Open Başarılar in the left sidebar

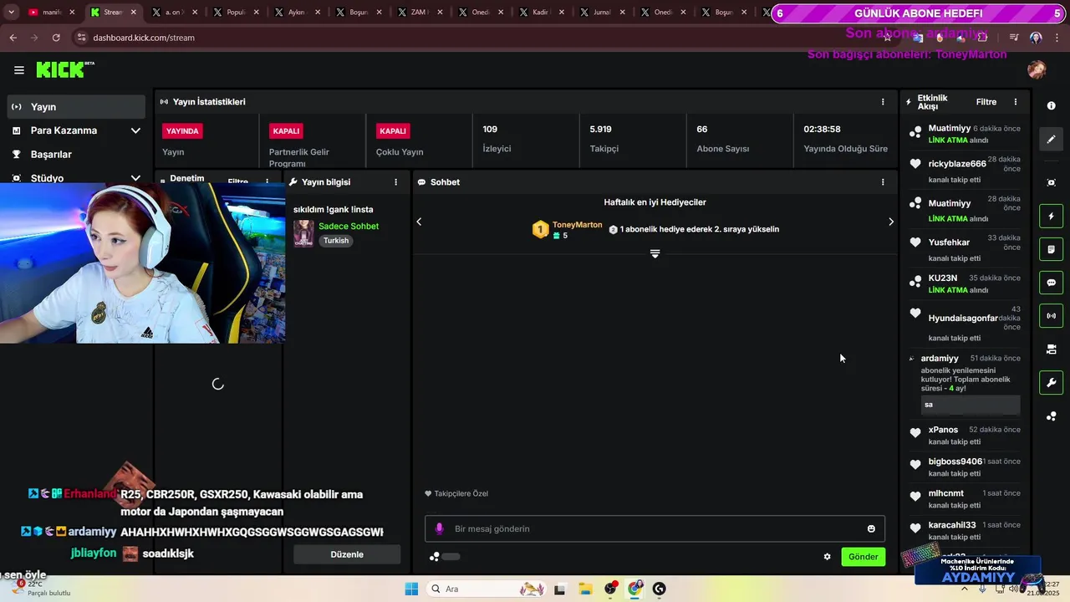click(76, 155)
